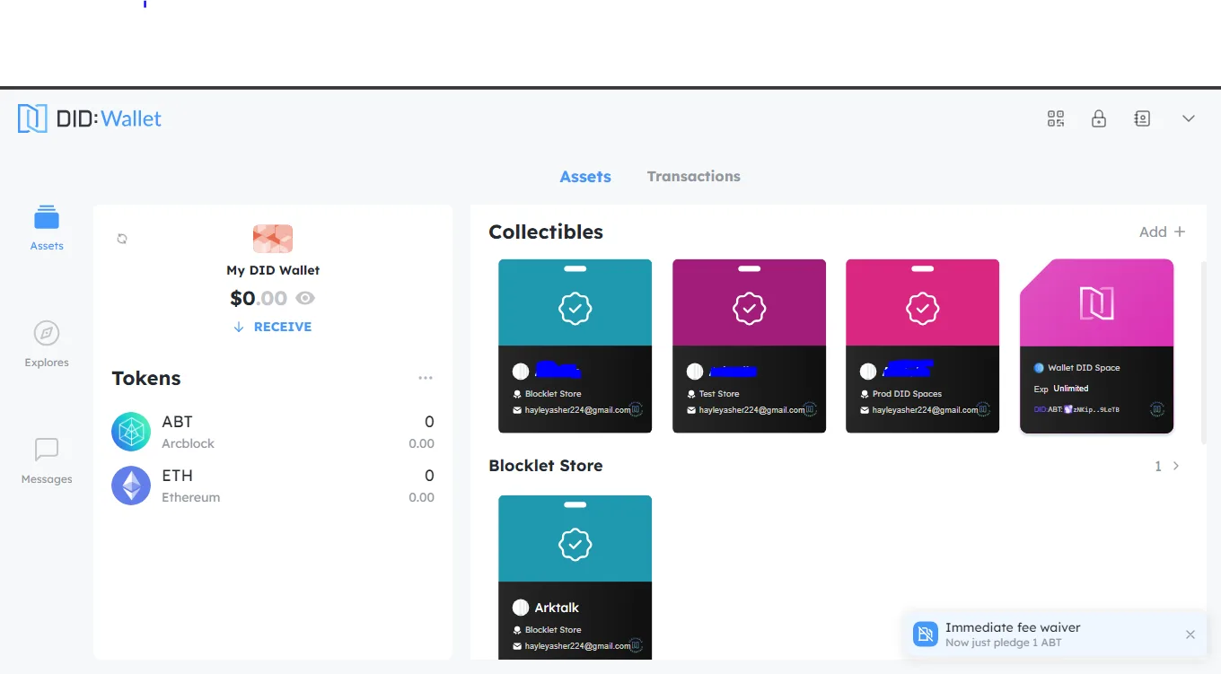Click the RECEIVE button

pos(273,327)
